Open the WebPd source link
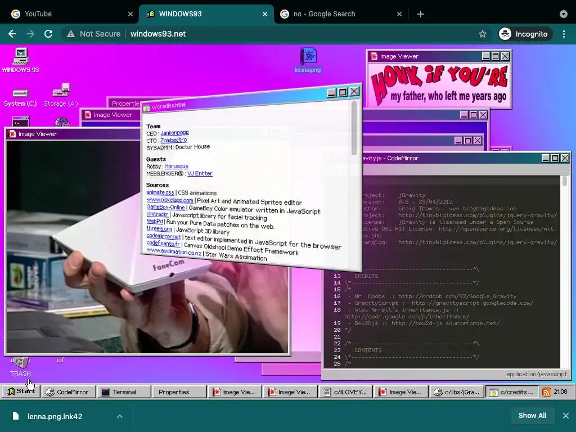 coord(155,221)
